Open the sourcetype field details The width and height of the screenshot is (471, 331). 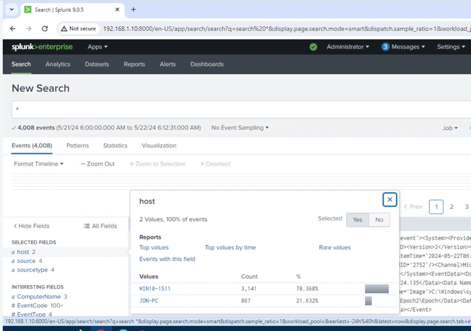pyautogui.click(x=33, y=270)
